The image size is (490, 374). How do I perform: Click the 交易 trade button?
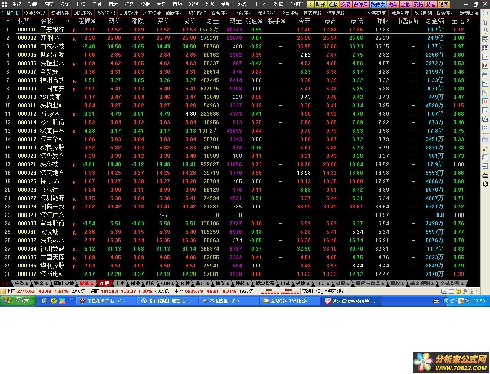pyautogui.click(x=346, y=4)
